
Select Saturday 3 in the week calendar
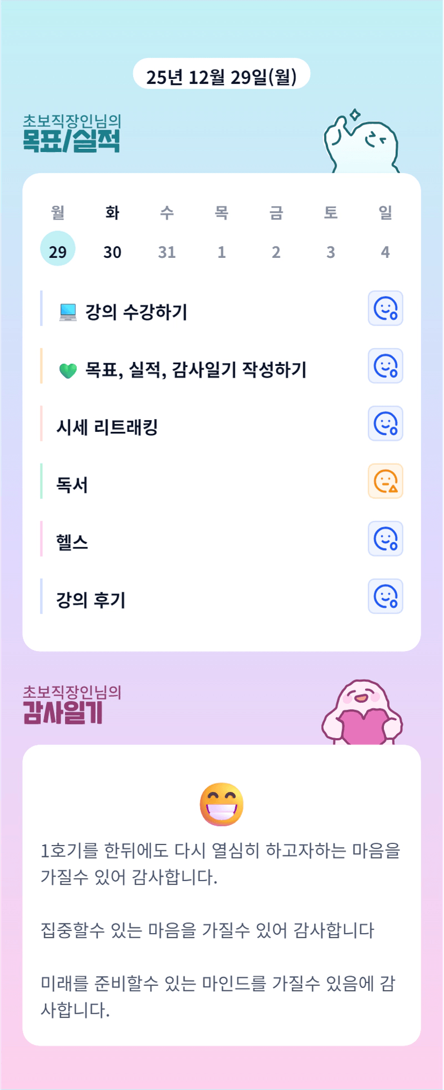tap(331, 251)
